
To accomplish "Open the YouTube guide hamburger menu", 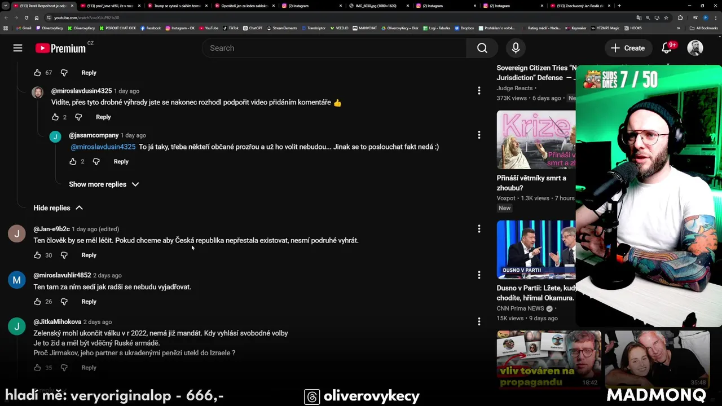I will point(17,48).
